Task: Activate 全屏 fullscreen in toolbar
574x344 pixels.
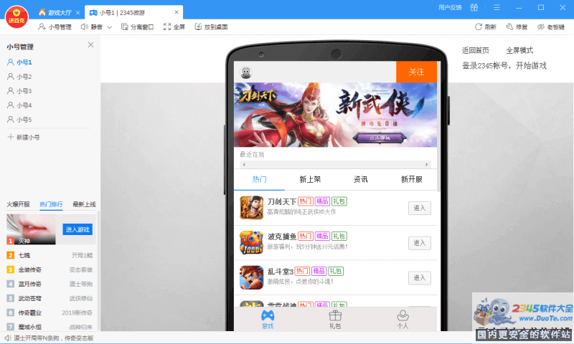Action: [174, 27]
